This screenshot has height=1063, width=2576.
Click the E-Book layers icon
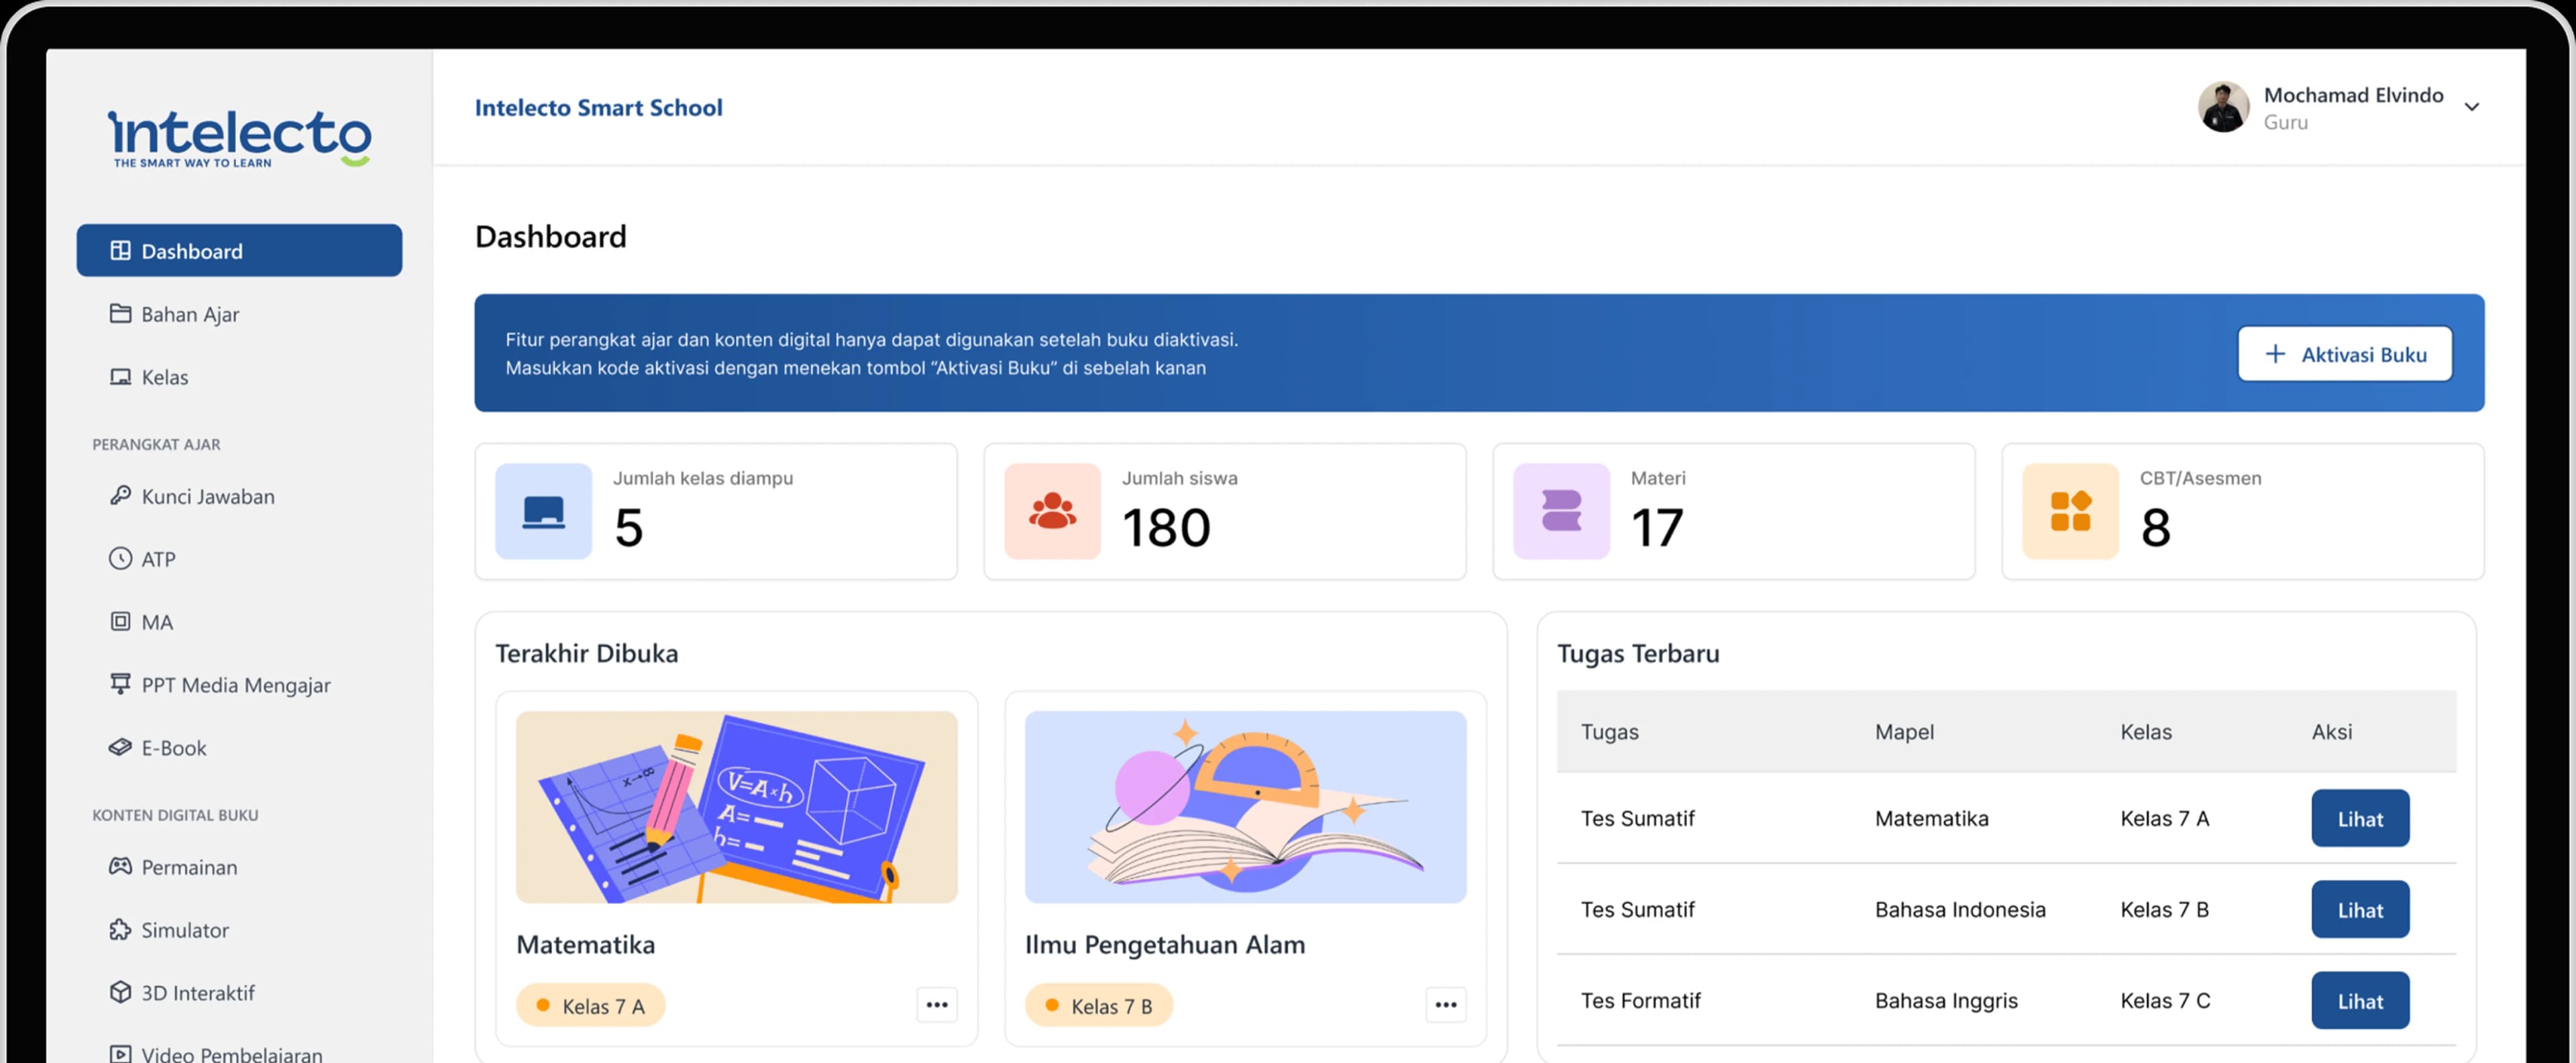[120, 748]
